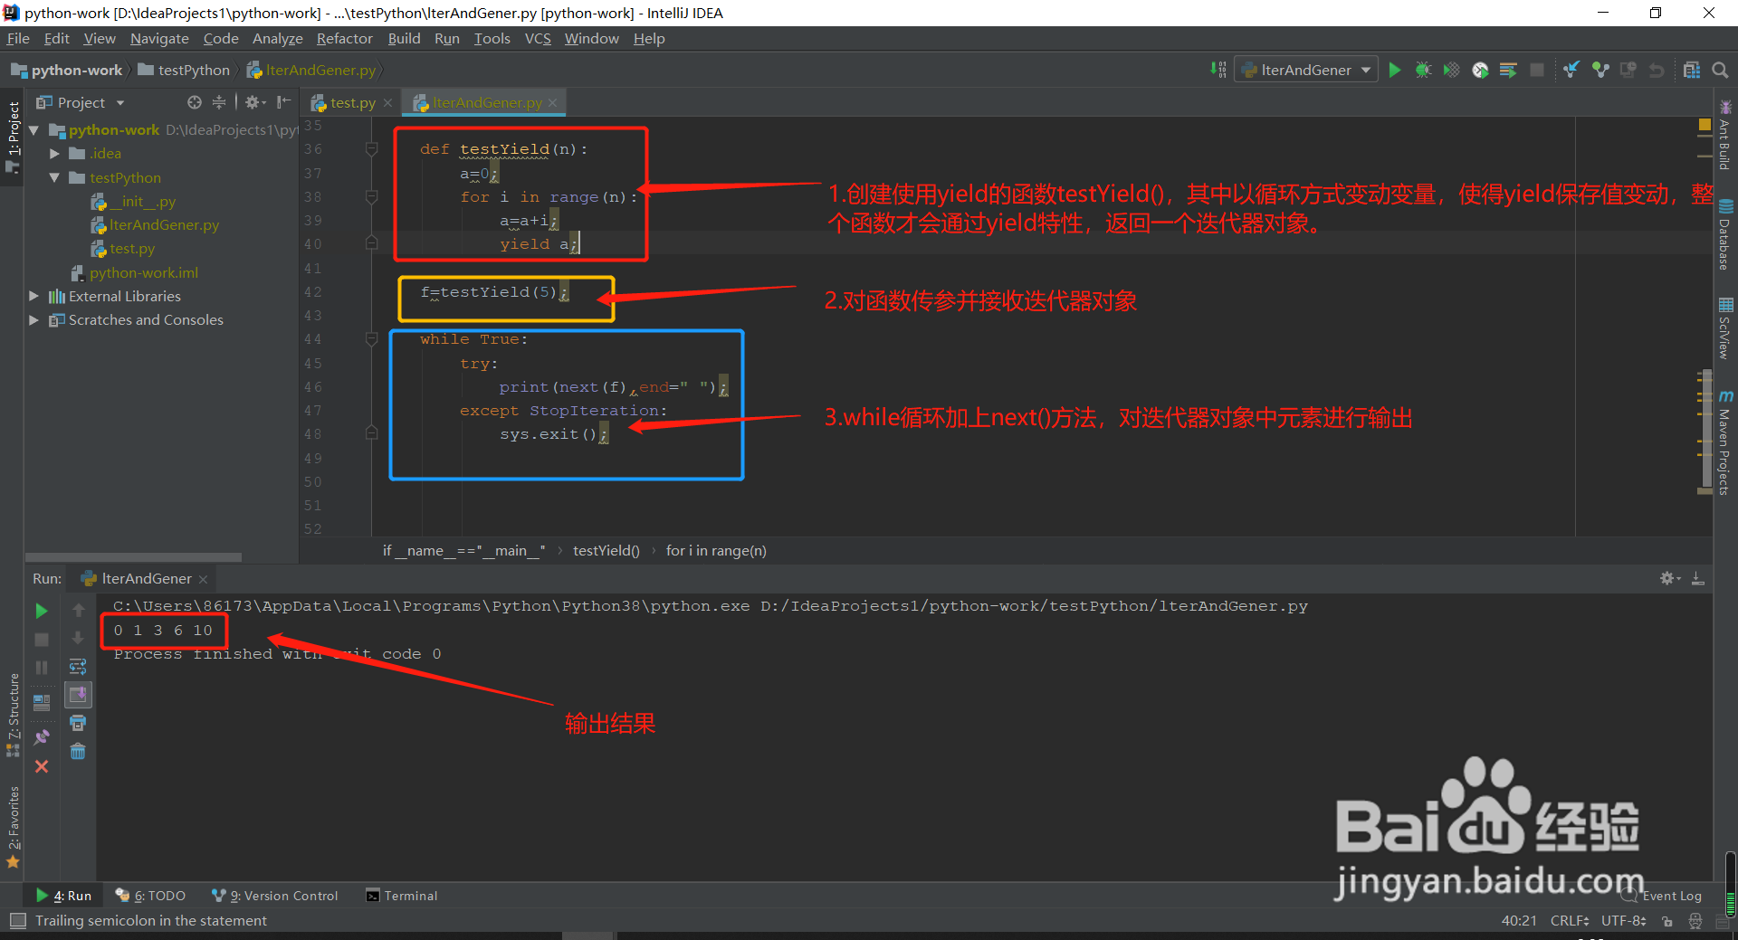Collapse the testPython folder
Screen dimensions: 1738x940
[x=54, y=178]
